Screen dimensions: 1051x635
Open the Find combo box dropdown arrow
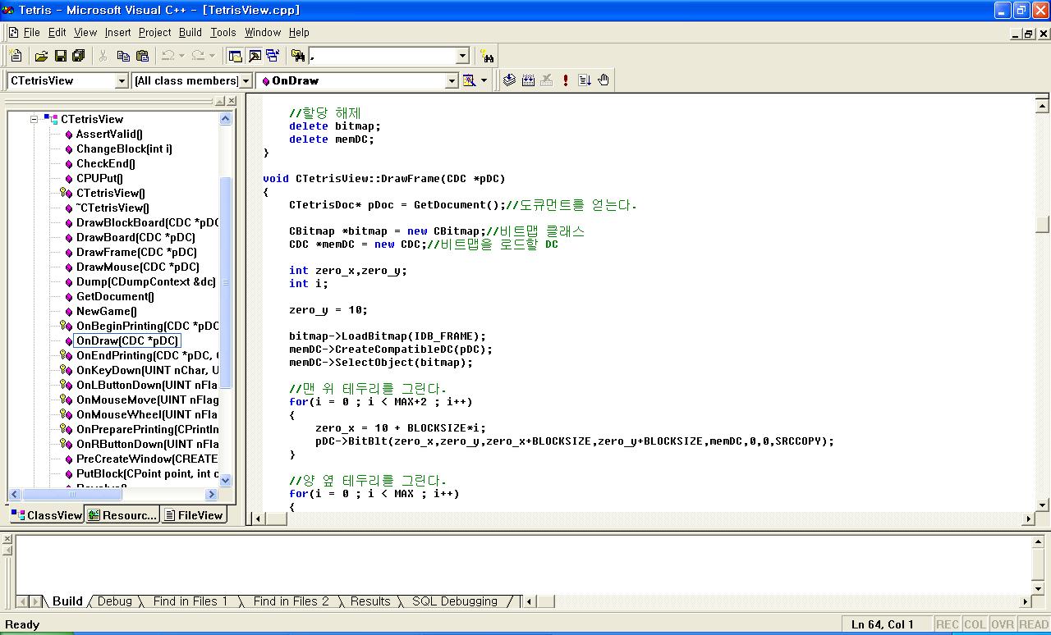tap(462, 56)
